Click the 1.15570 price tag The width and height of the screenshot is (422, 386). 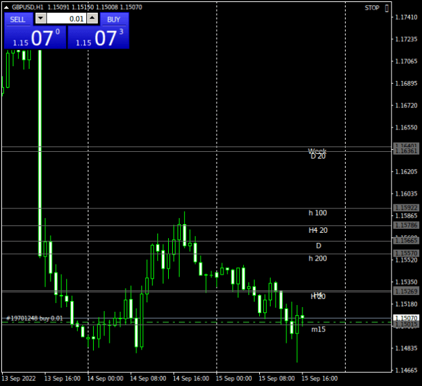click(x=406, y=253)
